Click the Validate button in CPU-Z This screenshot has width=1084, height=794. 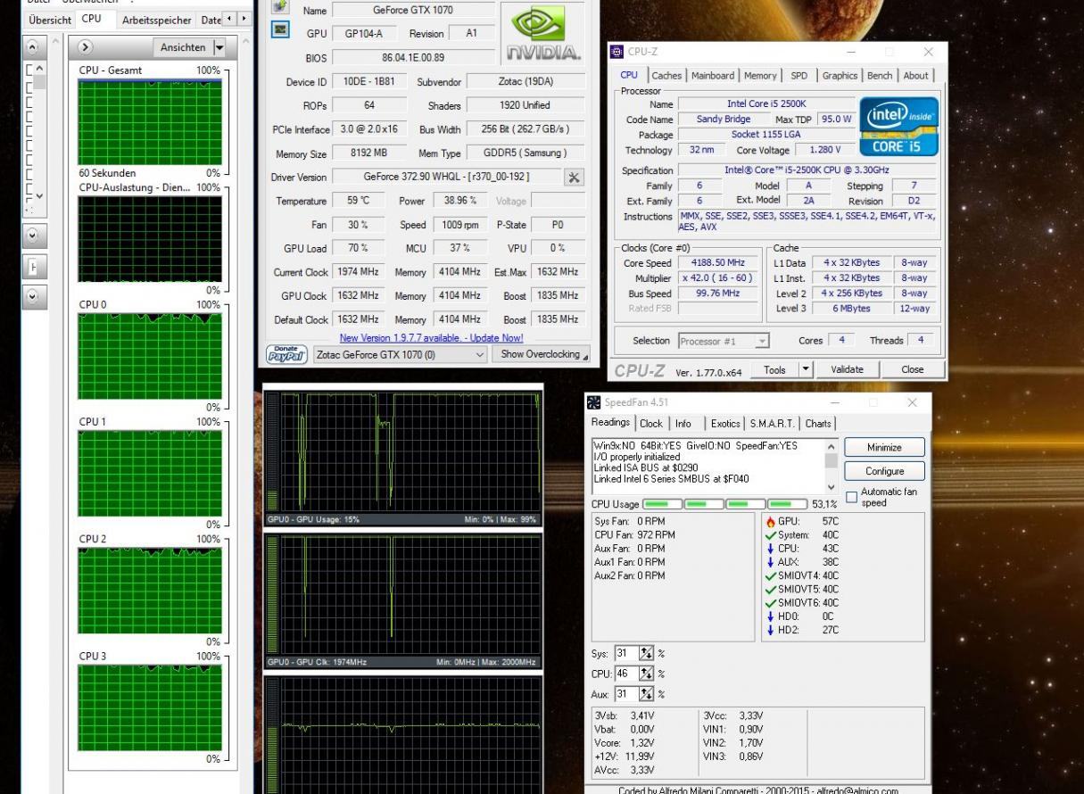click(x=847, y=369)
